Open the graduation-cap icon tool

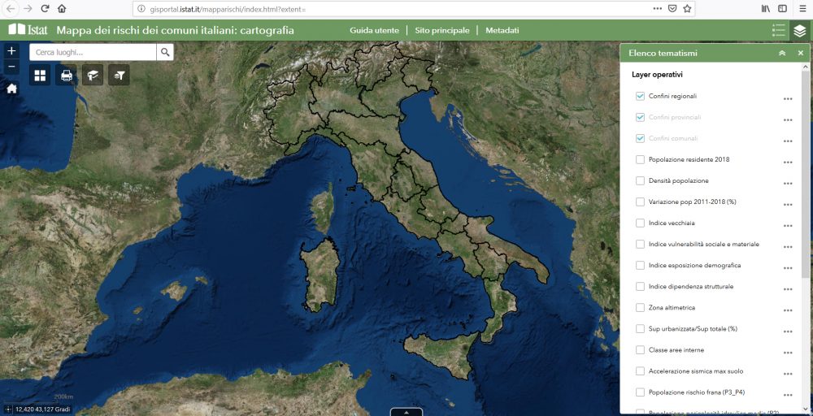(x=93, y=76)
